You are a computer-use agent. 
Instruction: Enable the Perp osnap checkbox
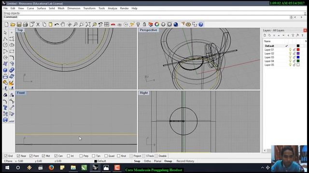(81, 156)
